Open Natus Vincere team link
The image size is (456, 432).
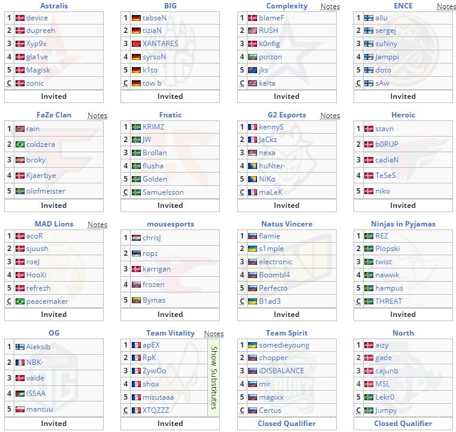point(286,224)
